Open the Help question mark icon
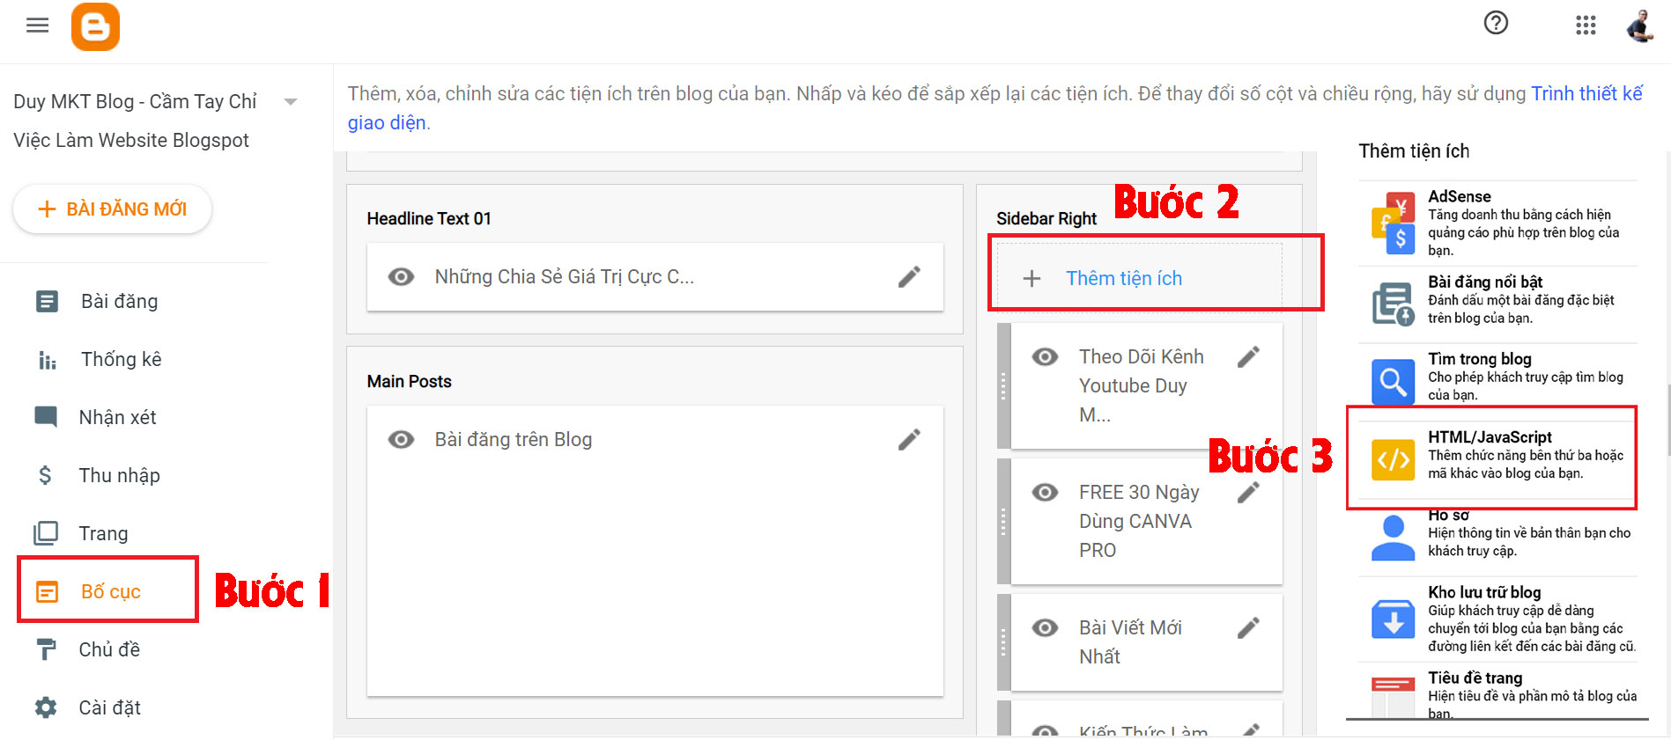The image size is (1671, 740). coord(1496,23)
